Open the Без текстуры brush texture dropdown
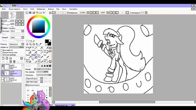This screenshot has height=110, width=196. coord(42,82)
